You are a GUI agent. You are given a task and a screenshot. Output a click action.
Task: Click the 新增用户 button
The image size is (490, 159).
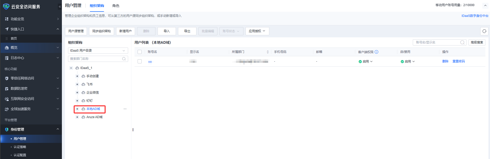125,31
